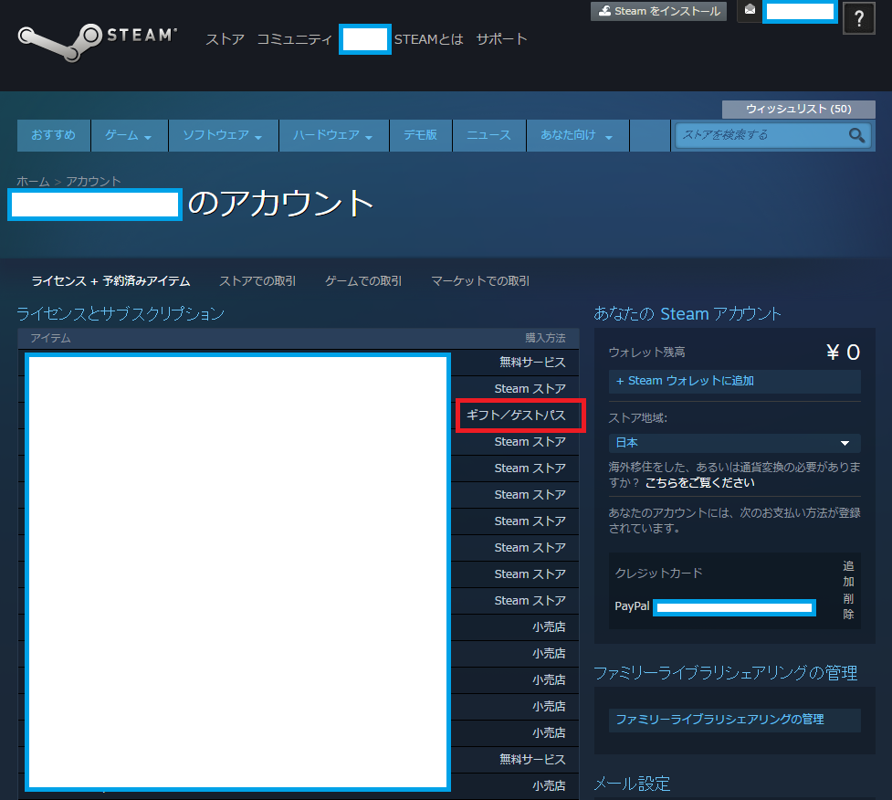Expand the ハードウェア dropdown
Image resolution: width=892 pixels, height=800 pixels.
pos(333,135)
